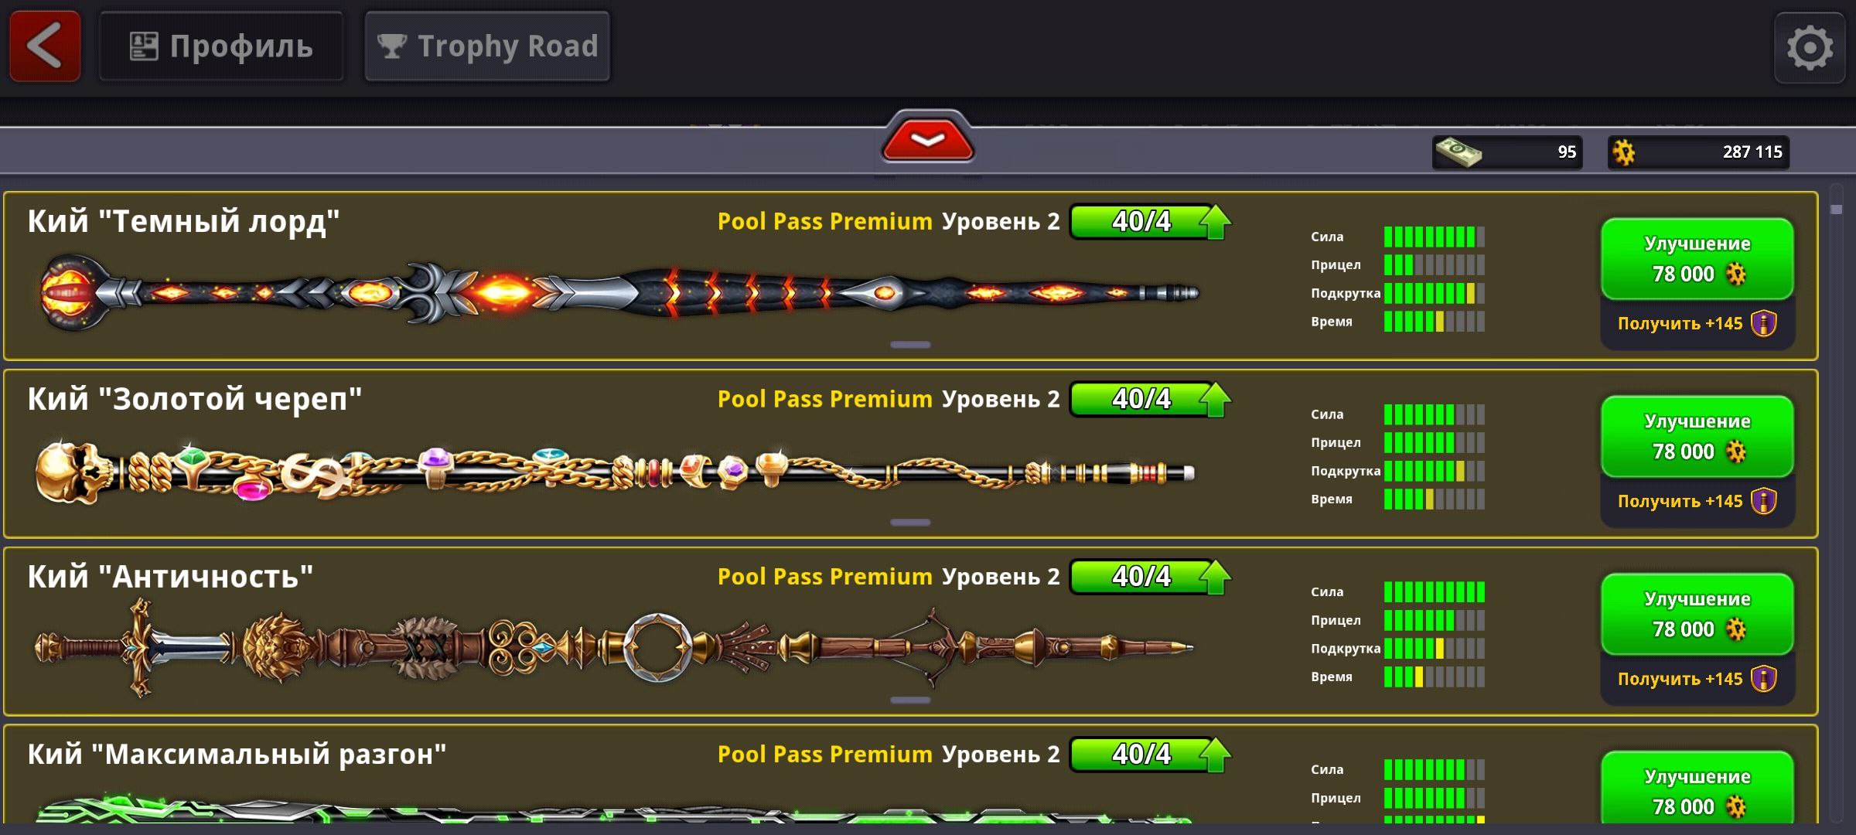Upgrade Темный лорд cue for 78 000
The image size is (1856, 835).
[1697, 259]
